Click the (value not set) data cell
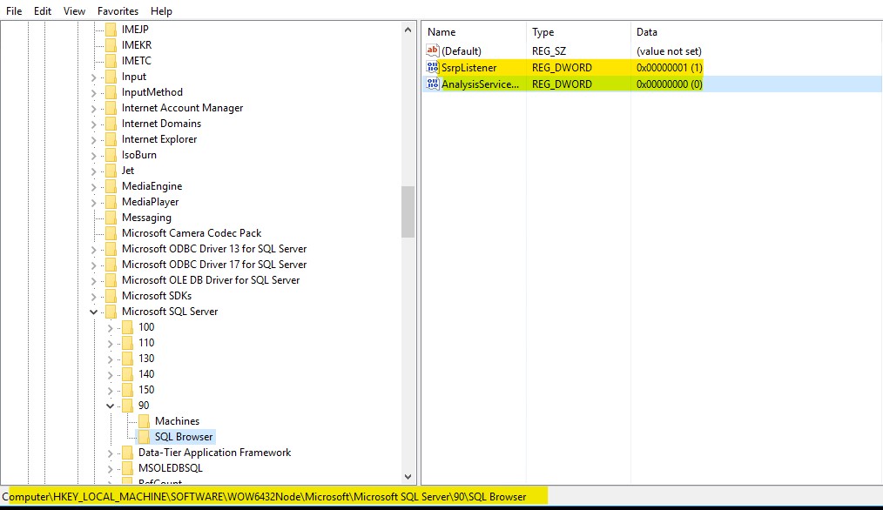This screenshot has width=883, height=510. coord(669,51)
